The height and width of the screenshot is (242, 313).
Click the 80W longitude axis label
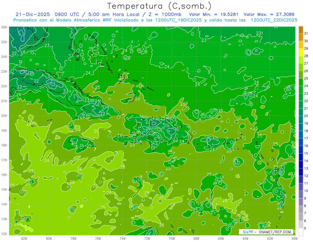pyautogui.click(x=49, y=238)
